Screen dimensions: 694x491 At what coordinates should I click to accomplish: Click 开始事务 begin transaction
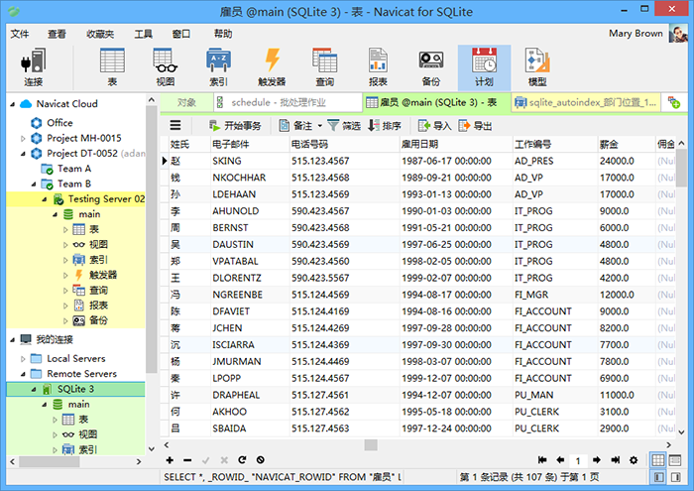(x=235, y=126)
